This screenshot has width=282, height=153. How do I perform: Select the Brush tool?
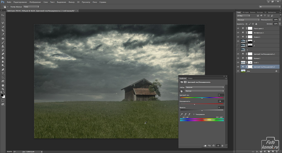click(x=3, y=42)
